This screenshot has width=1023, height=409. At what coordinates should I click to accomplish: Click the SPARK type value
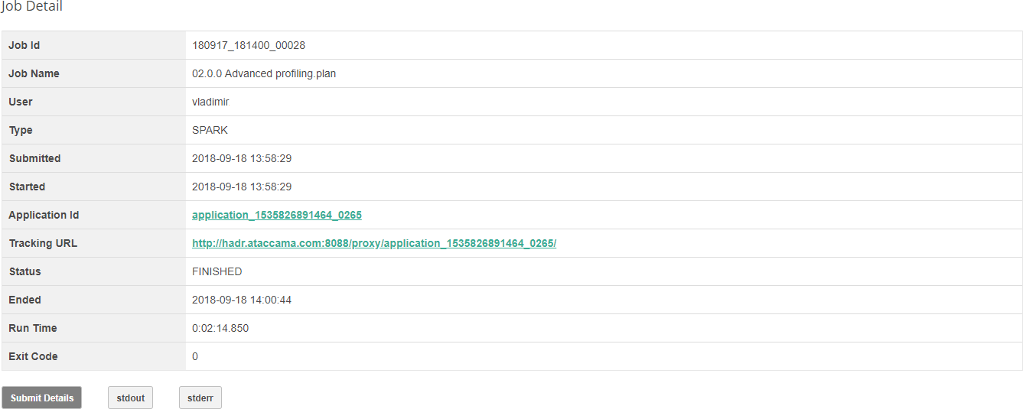point(210,130)
